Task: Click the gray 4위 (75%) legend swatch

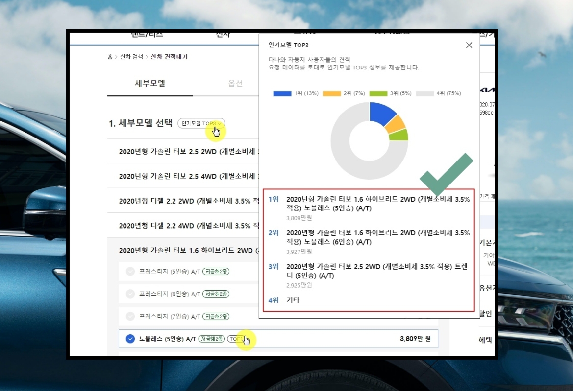Action: coord(425,93)
